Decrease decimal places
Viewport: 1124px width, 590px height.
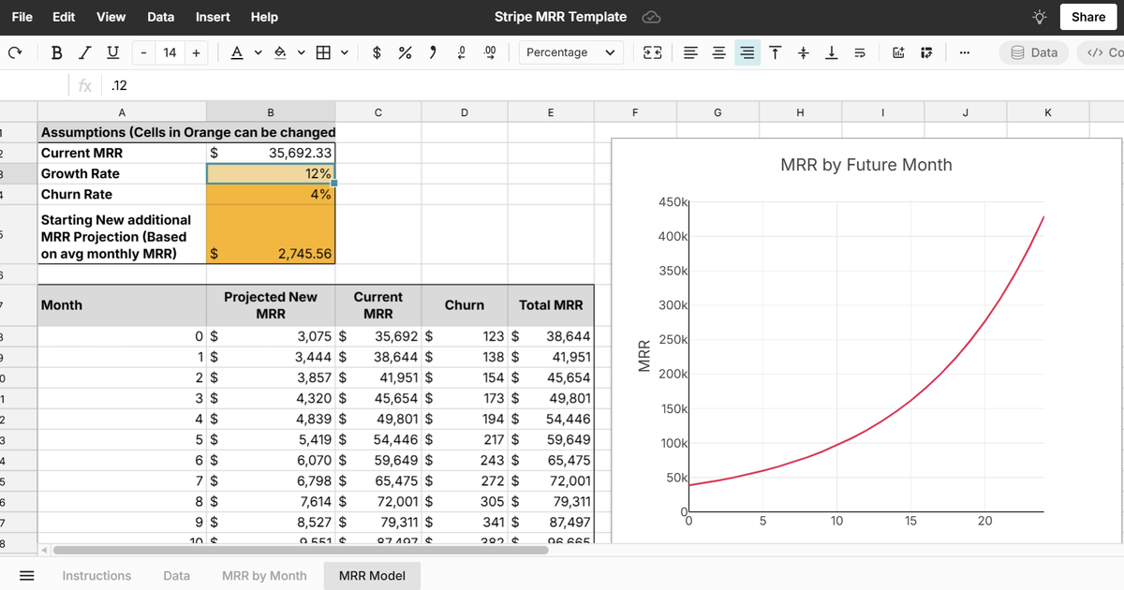click(x=461, y=52)
